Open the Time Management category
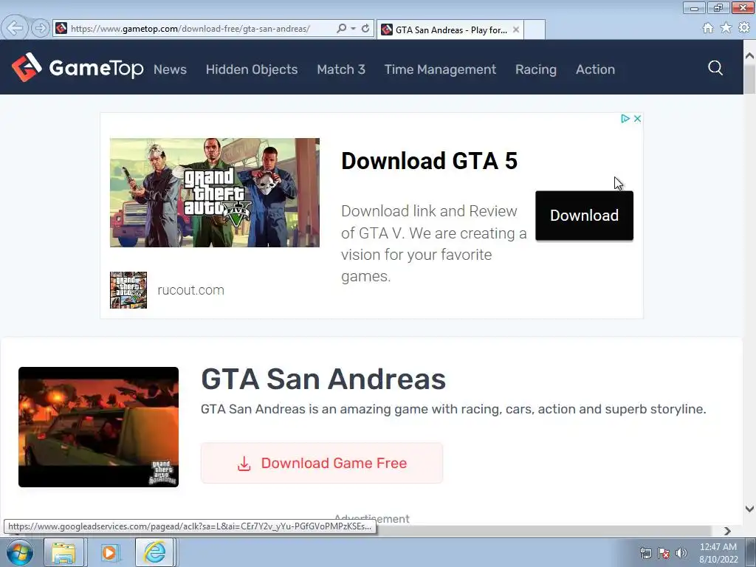 tap(440, 69)
